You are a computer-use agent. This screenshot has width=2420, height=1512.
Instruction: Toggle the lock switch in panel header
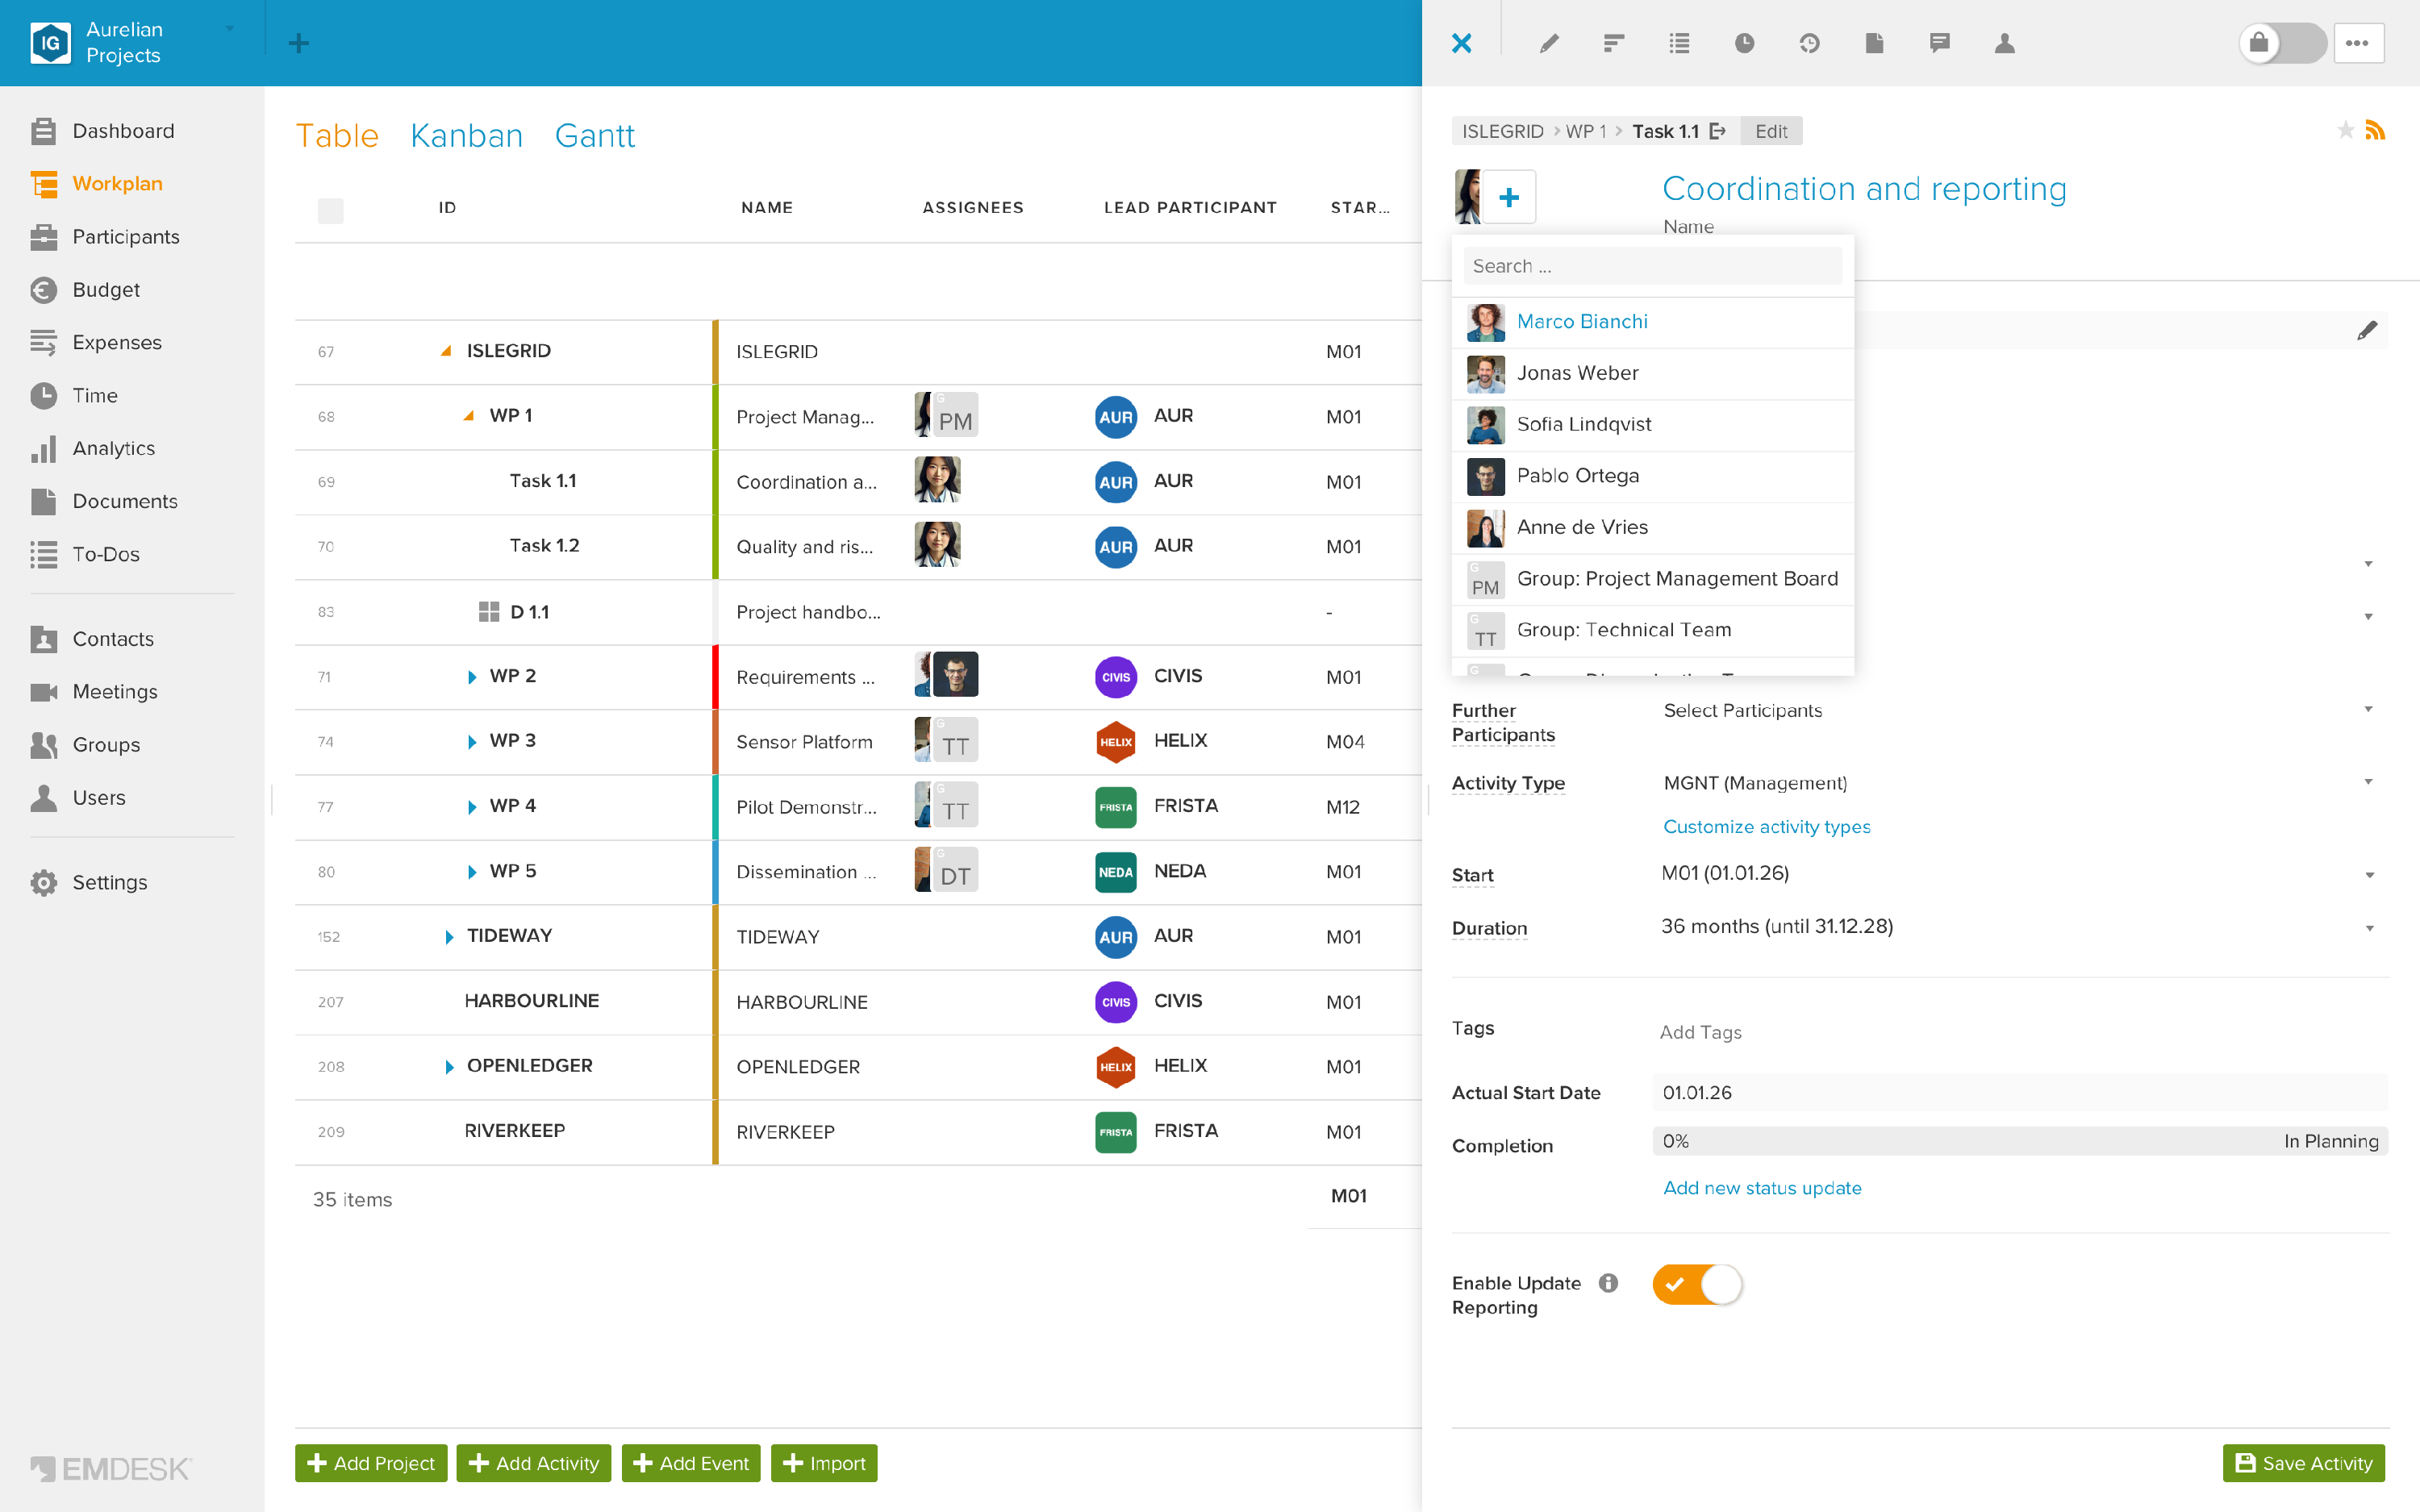tap(2282, 43)
